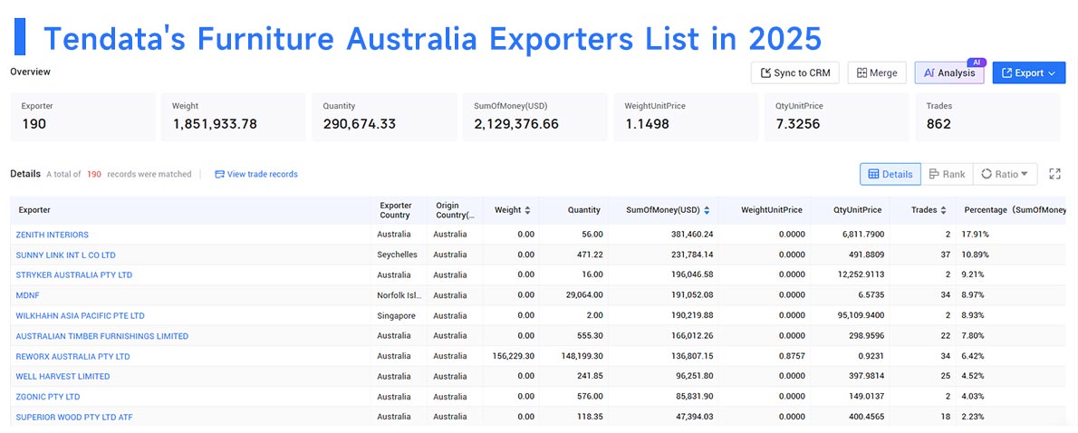Select the Quantity overview card 290,674.33
The height and width of the screenshot is (433, 1078).
384,117
